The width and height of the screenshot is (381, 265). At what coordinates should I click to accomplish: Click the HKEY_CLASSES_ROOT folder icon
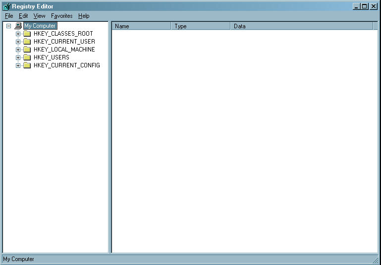(x=27, y=34)
